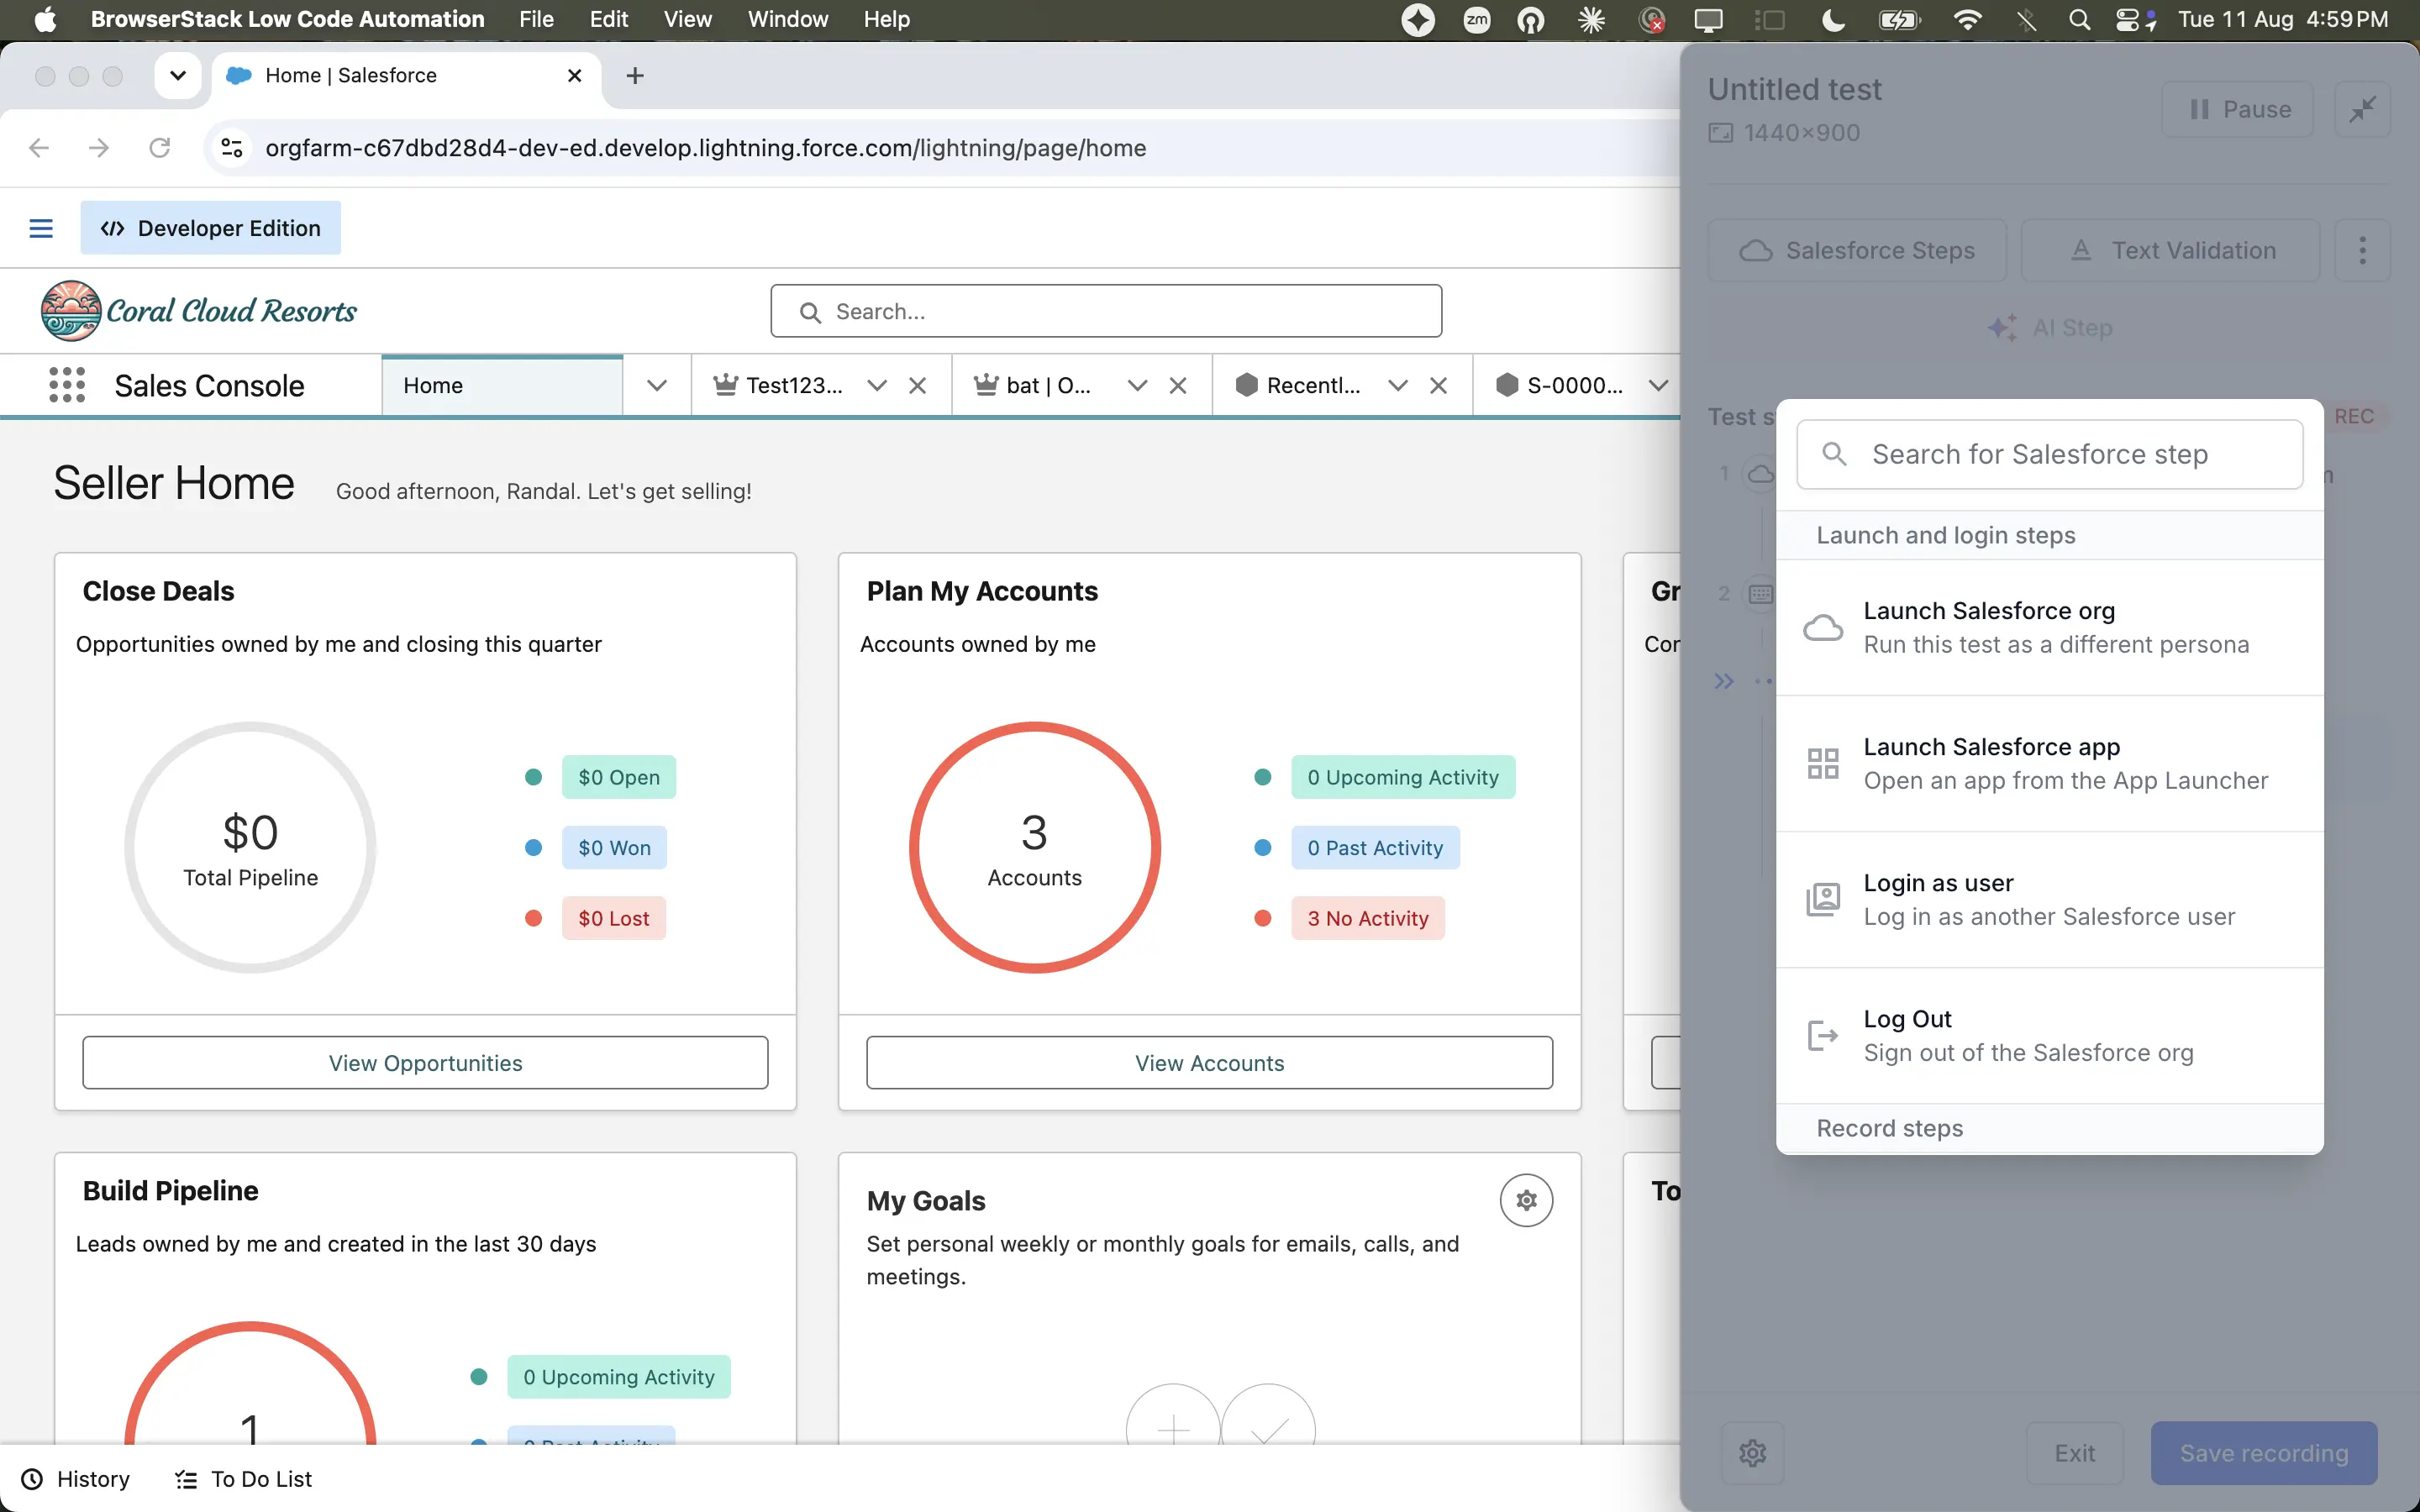The width and height of the screenshot is (2420, 1512).
Task: Switch to the Home console tab
Action: pyautogui.click(x=502, y=386)
